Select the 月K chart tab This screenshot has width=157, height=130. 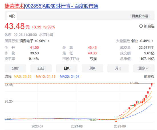(x=118, y=68)
